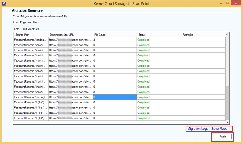Close the Kernel Cloud Storage to SharePoint window
Image resolution: width=243 pixels, height=144 pixels.
coord(236,3)
